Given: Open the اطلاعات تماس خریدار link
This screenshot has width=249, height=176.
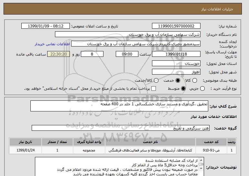Looking at the screenshot, I should (x=52, y=44).
